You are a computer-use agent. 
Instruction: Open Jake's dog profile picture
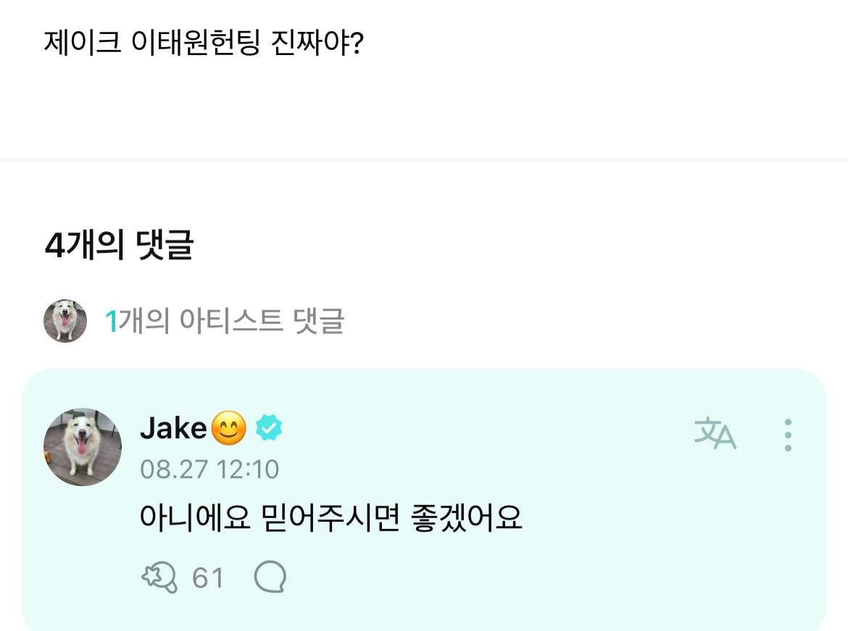tap(82, 446)
